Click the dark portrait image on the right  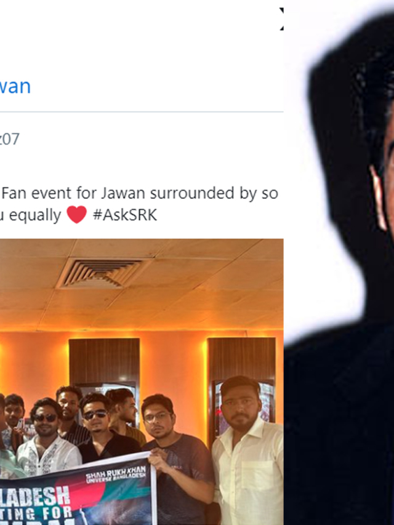339,262
